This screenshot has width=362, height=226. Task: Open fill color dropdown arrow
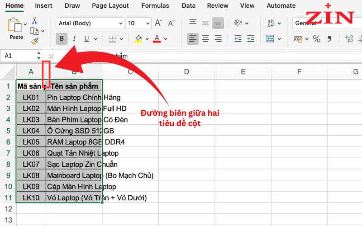[147, 39]
